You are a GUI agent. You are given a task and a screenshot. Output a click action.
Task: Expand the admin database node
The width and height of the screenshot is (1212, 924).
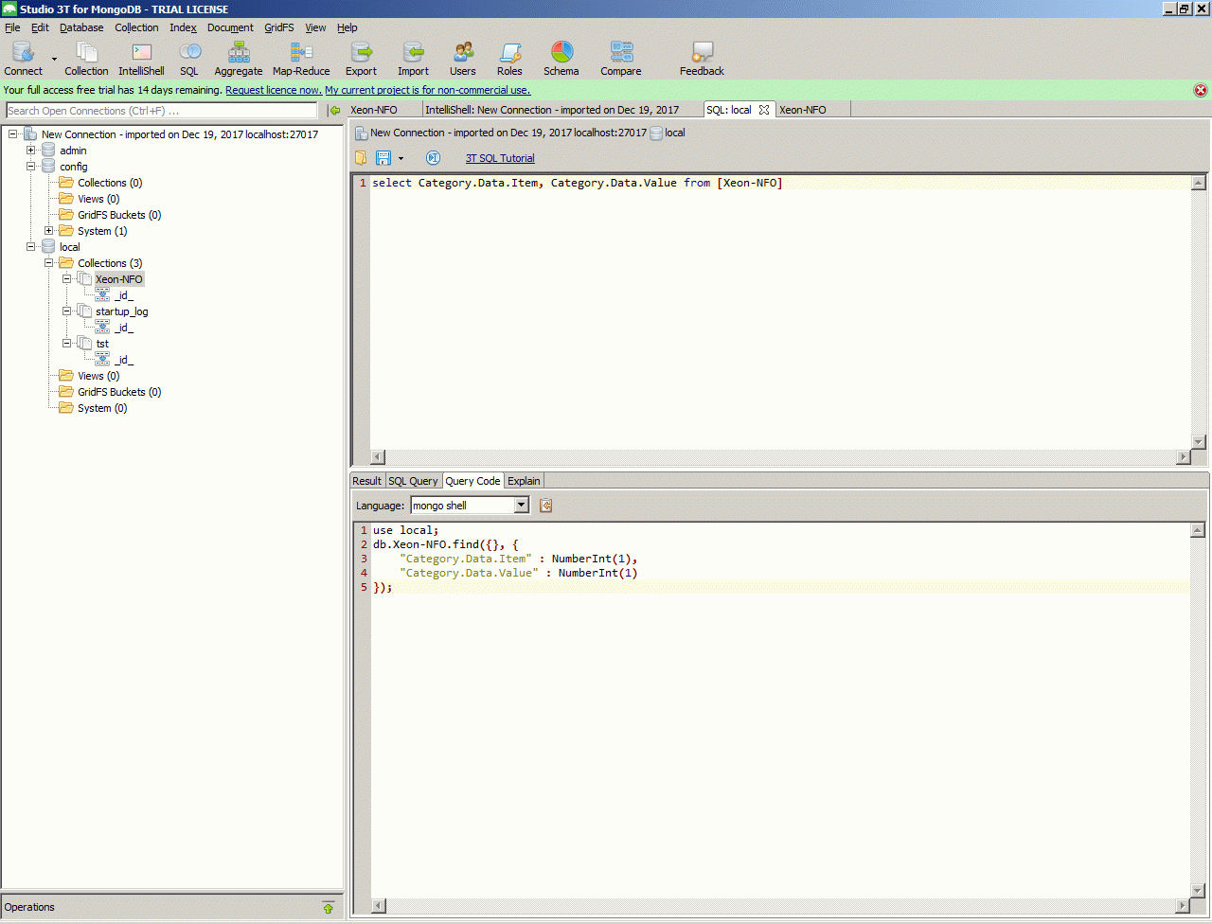[31, 151]
